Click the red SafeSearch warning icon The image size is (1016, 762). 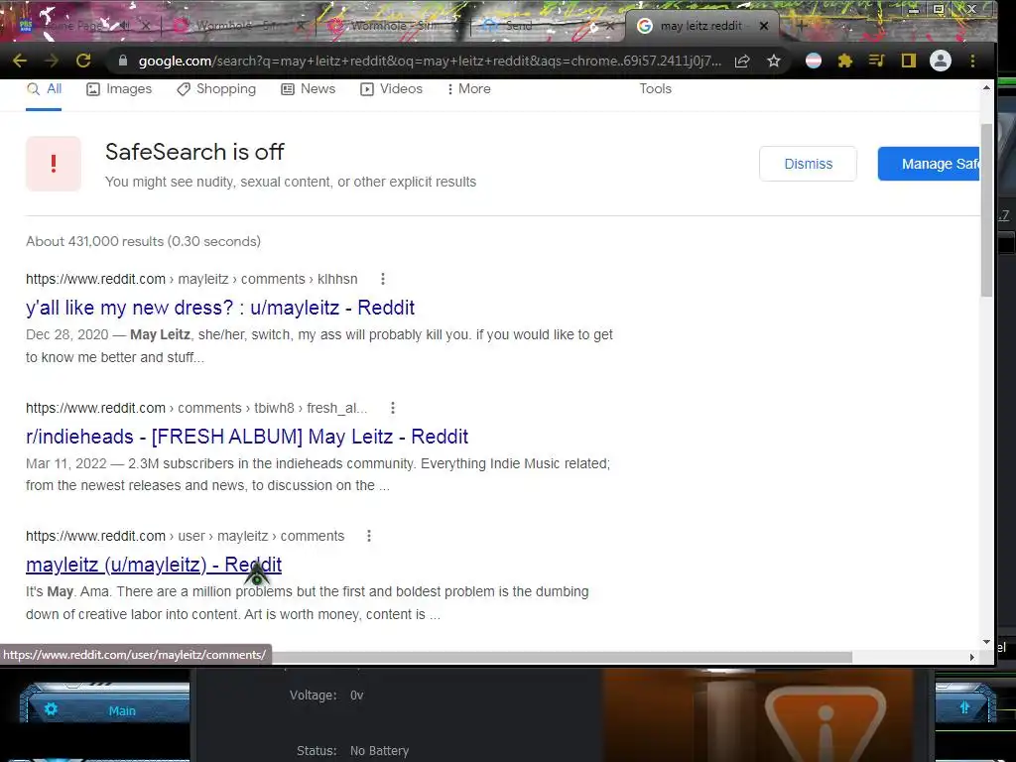tap(54, 164)
